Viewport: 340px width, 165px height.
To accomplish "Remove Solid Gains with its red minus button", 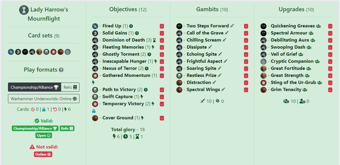I will pos(162,33).
